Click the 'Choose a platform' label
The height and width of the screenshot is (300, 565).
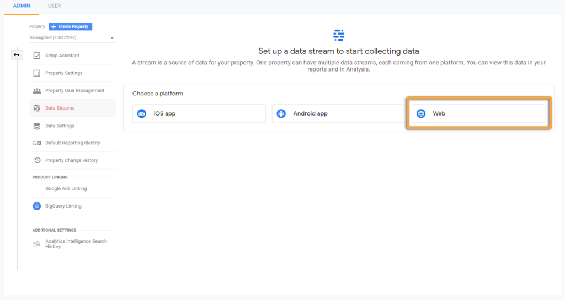157,94
